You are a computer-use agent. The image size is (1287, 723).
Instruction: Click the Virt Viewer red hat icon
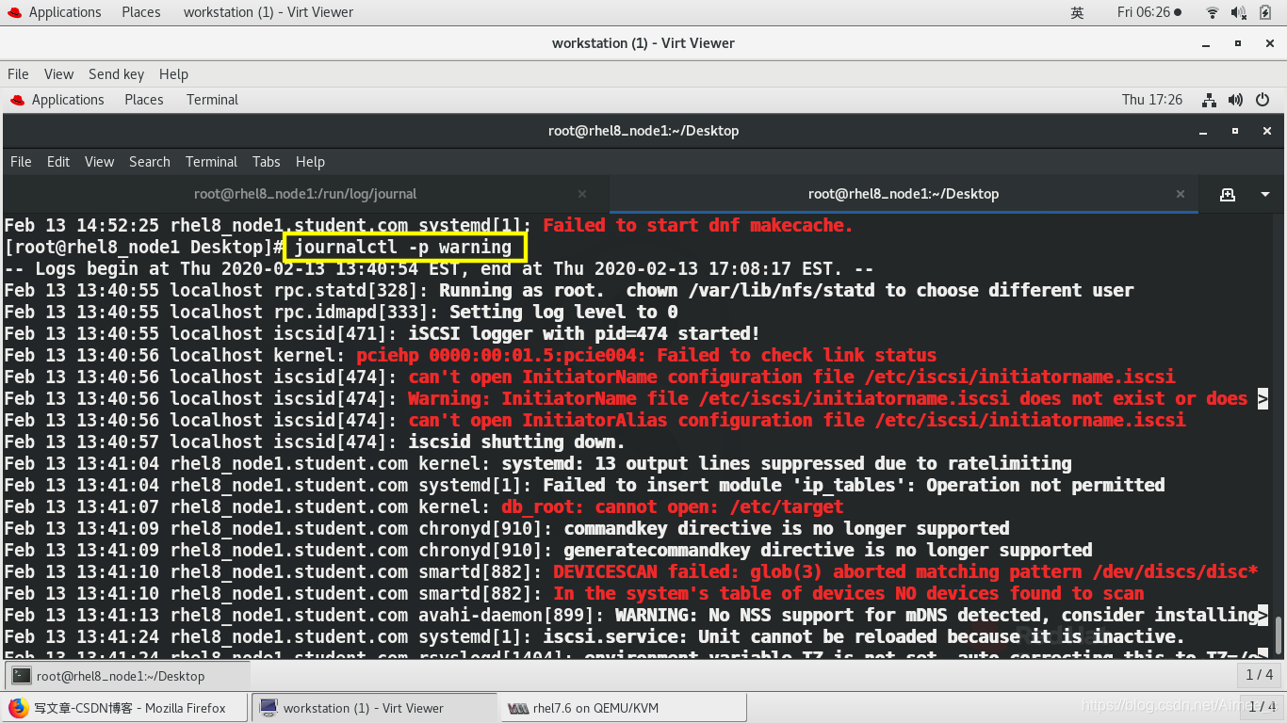pos(15,99)
